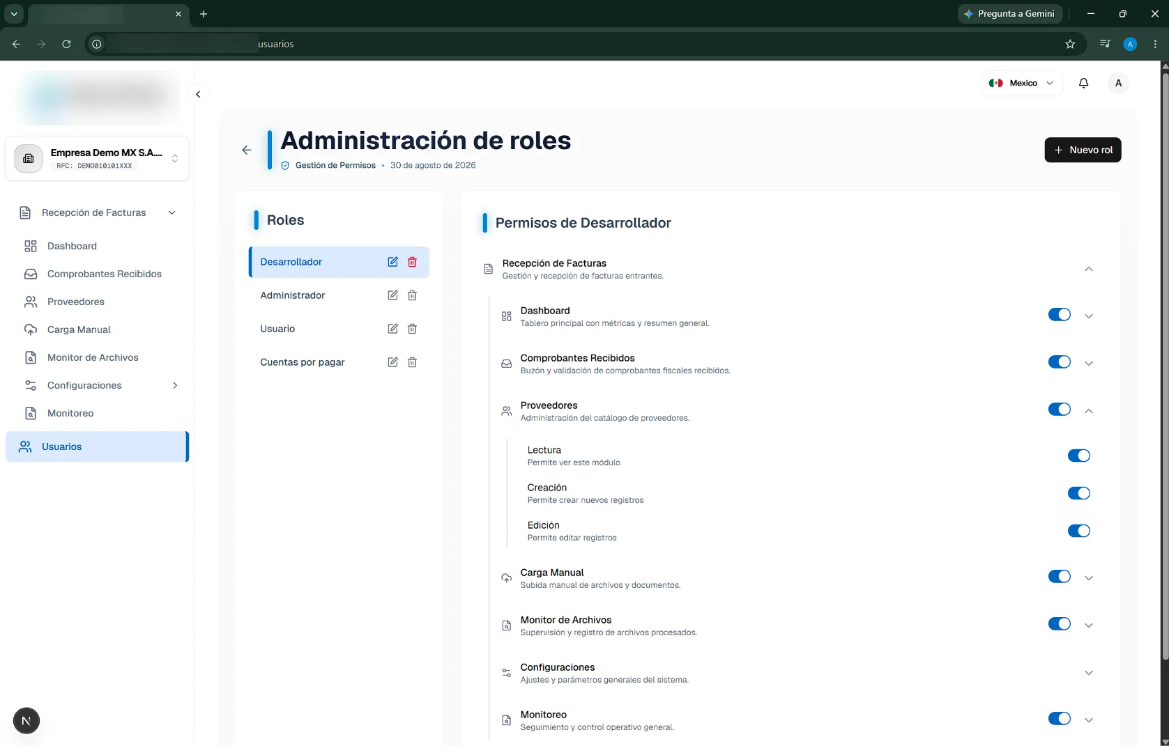Delete the Cuentas por pagar role
Viewport: 1169px width, 746px height.
pos(412,362)
